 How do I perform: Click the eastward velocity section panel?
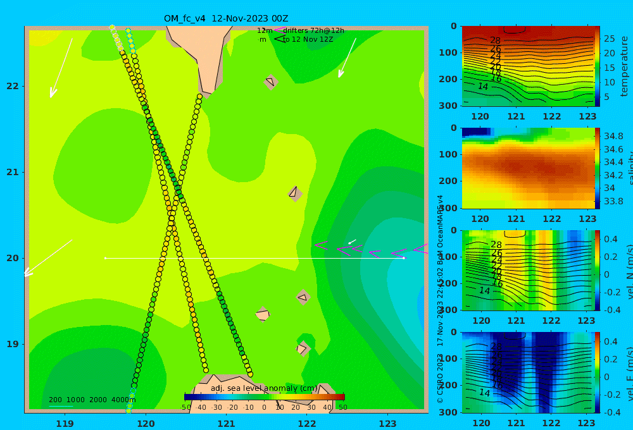tap(528, 372)
